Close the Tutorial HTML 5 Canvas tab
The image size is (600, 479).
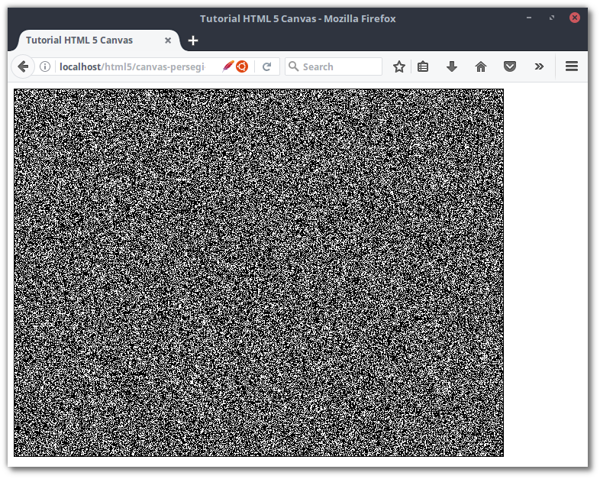(x=168, y=40)
